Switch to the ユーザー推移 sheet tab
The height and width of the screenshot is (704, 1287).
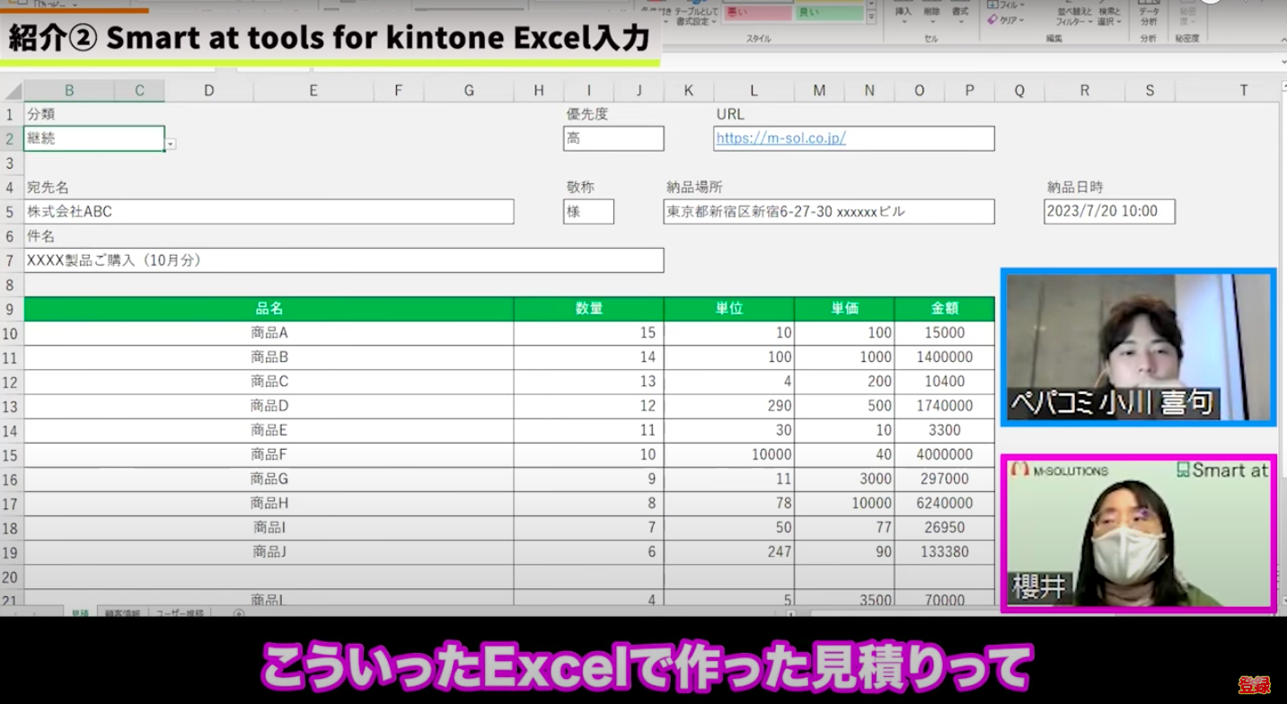click(x=181, y=612)
